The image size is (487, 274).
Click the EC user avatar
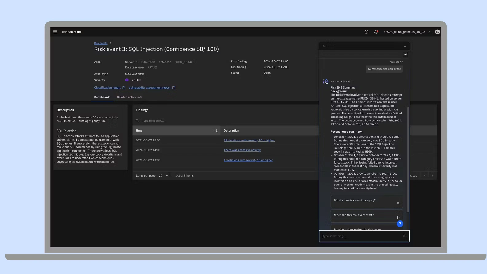437,32
